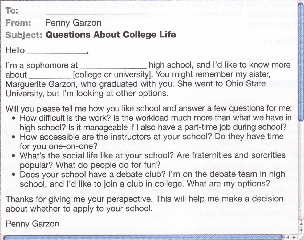The height and width of the screenshot is (240, 304).
Task: Click the bullet about the debate club
Action: click(x=152, y=179)
